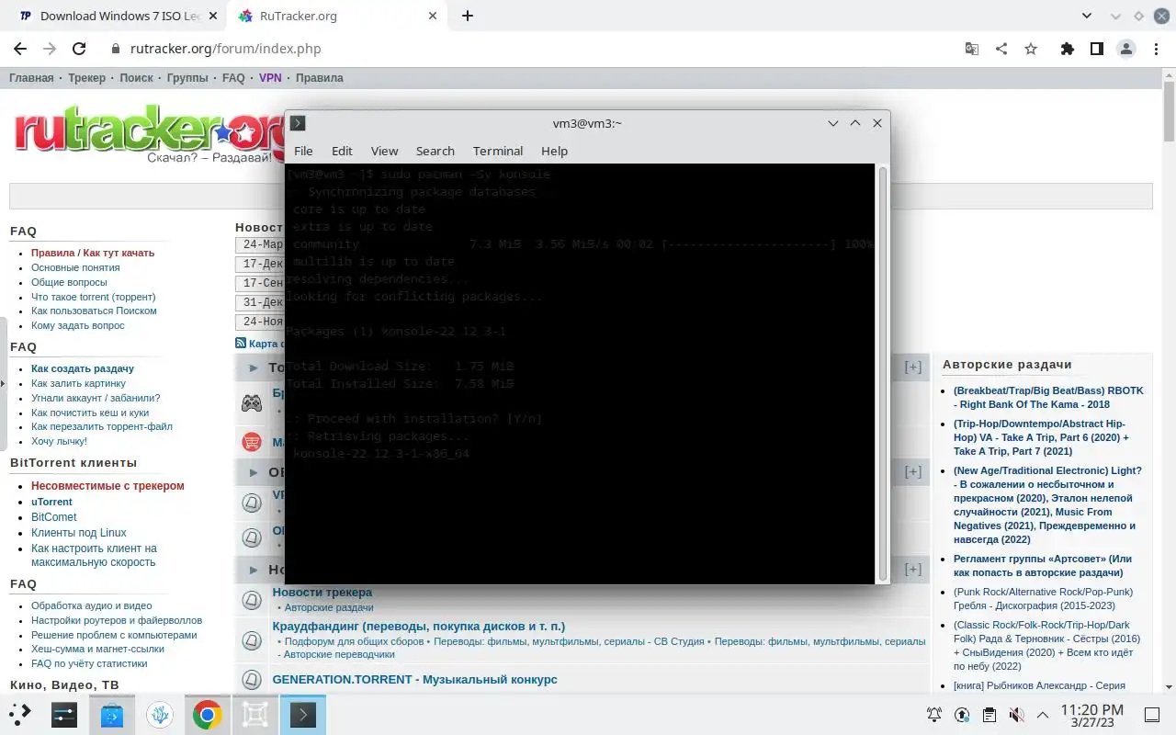The image size is (1176, 735).
Task: Open Discover software center from taskbar
Action: (112, 714)
